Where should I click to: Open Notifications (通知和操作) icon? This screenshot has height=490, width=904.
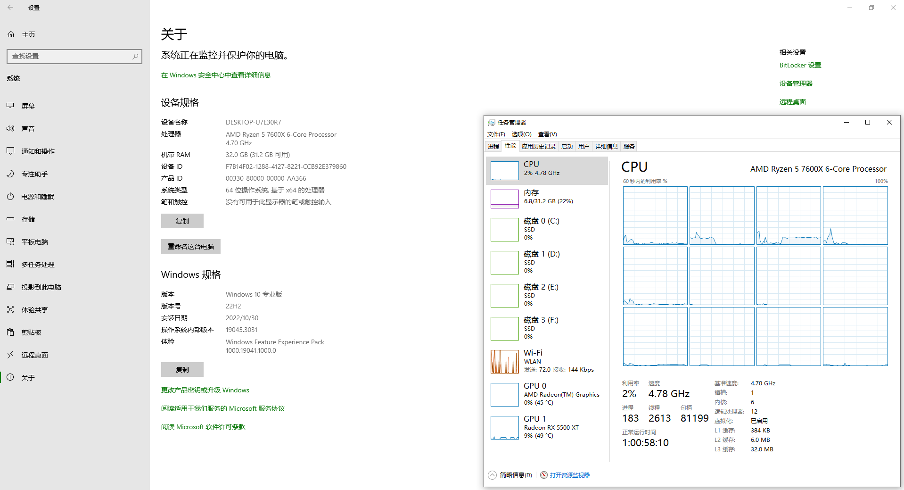point(10,151)
